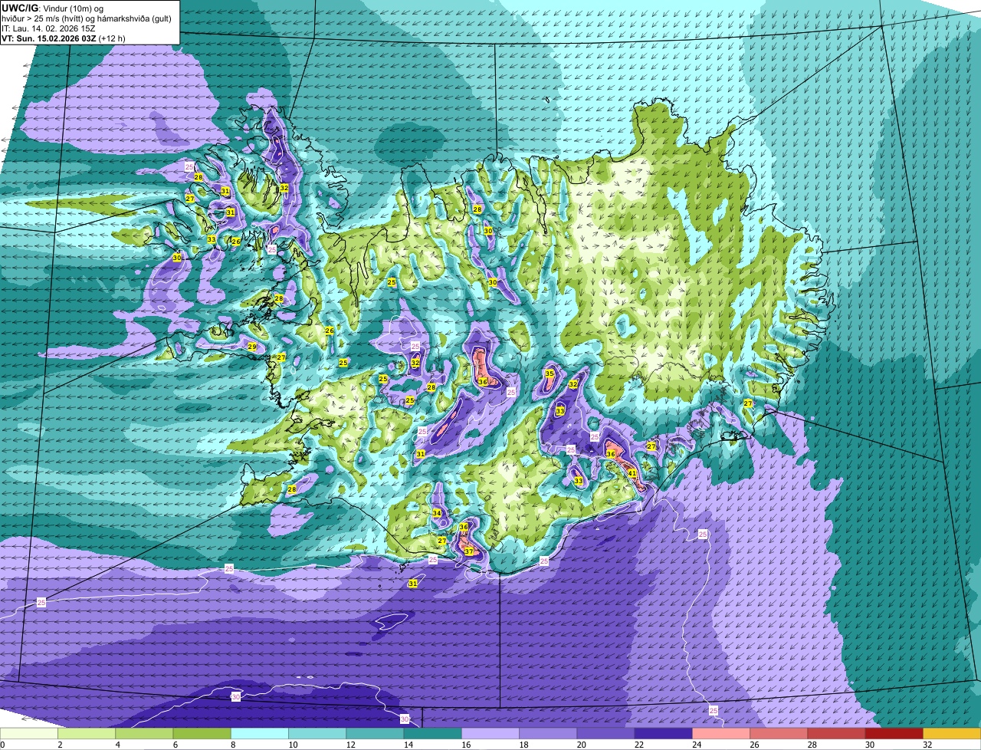The image size is (981, 750).
Task: Pick the 10–12 m/s light turquoise swatch
Action: click(x=317, y=733)
